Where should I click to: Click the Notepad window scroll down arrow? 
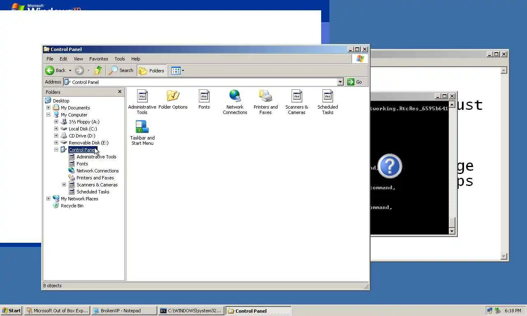click(504, 256)
